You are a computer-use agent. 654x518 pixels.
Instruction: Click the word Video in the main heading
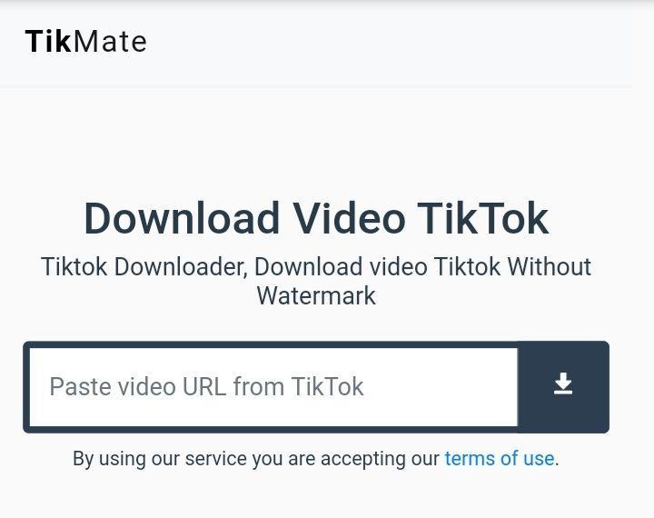pos(349,218)
